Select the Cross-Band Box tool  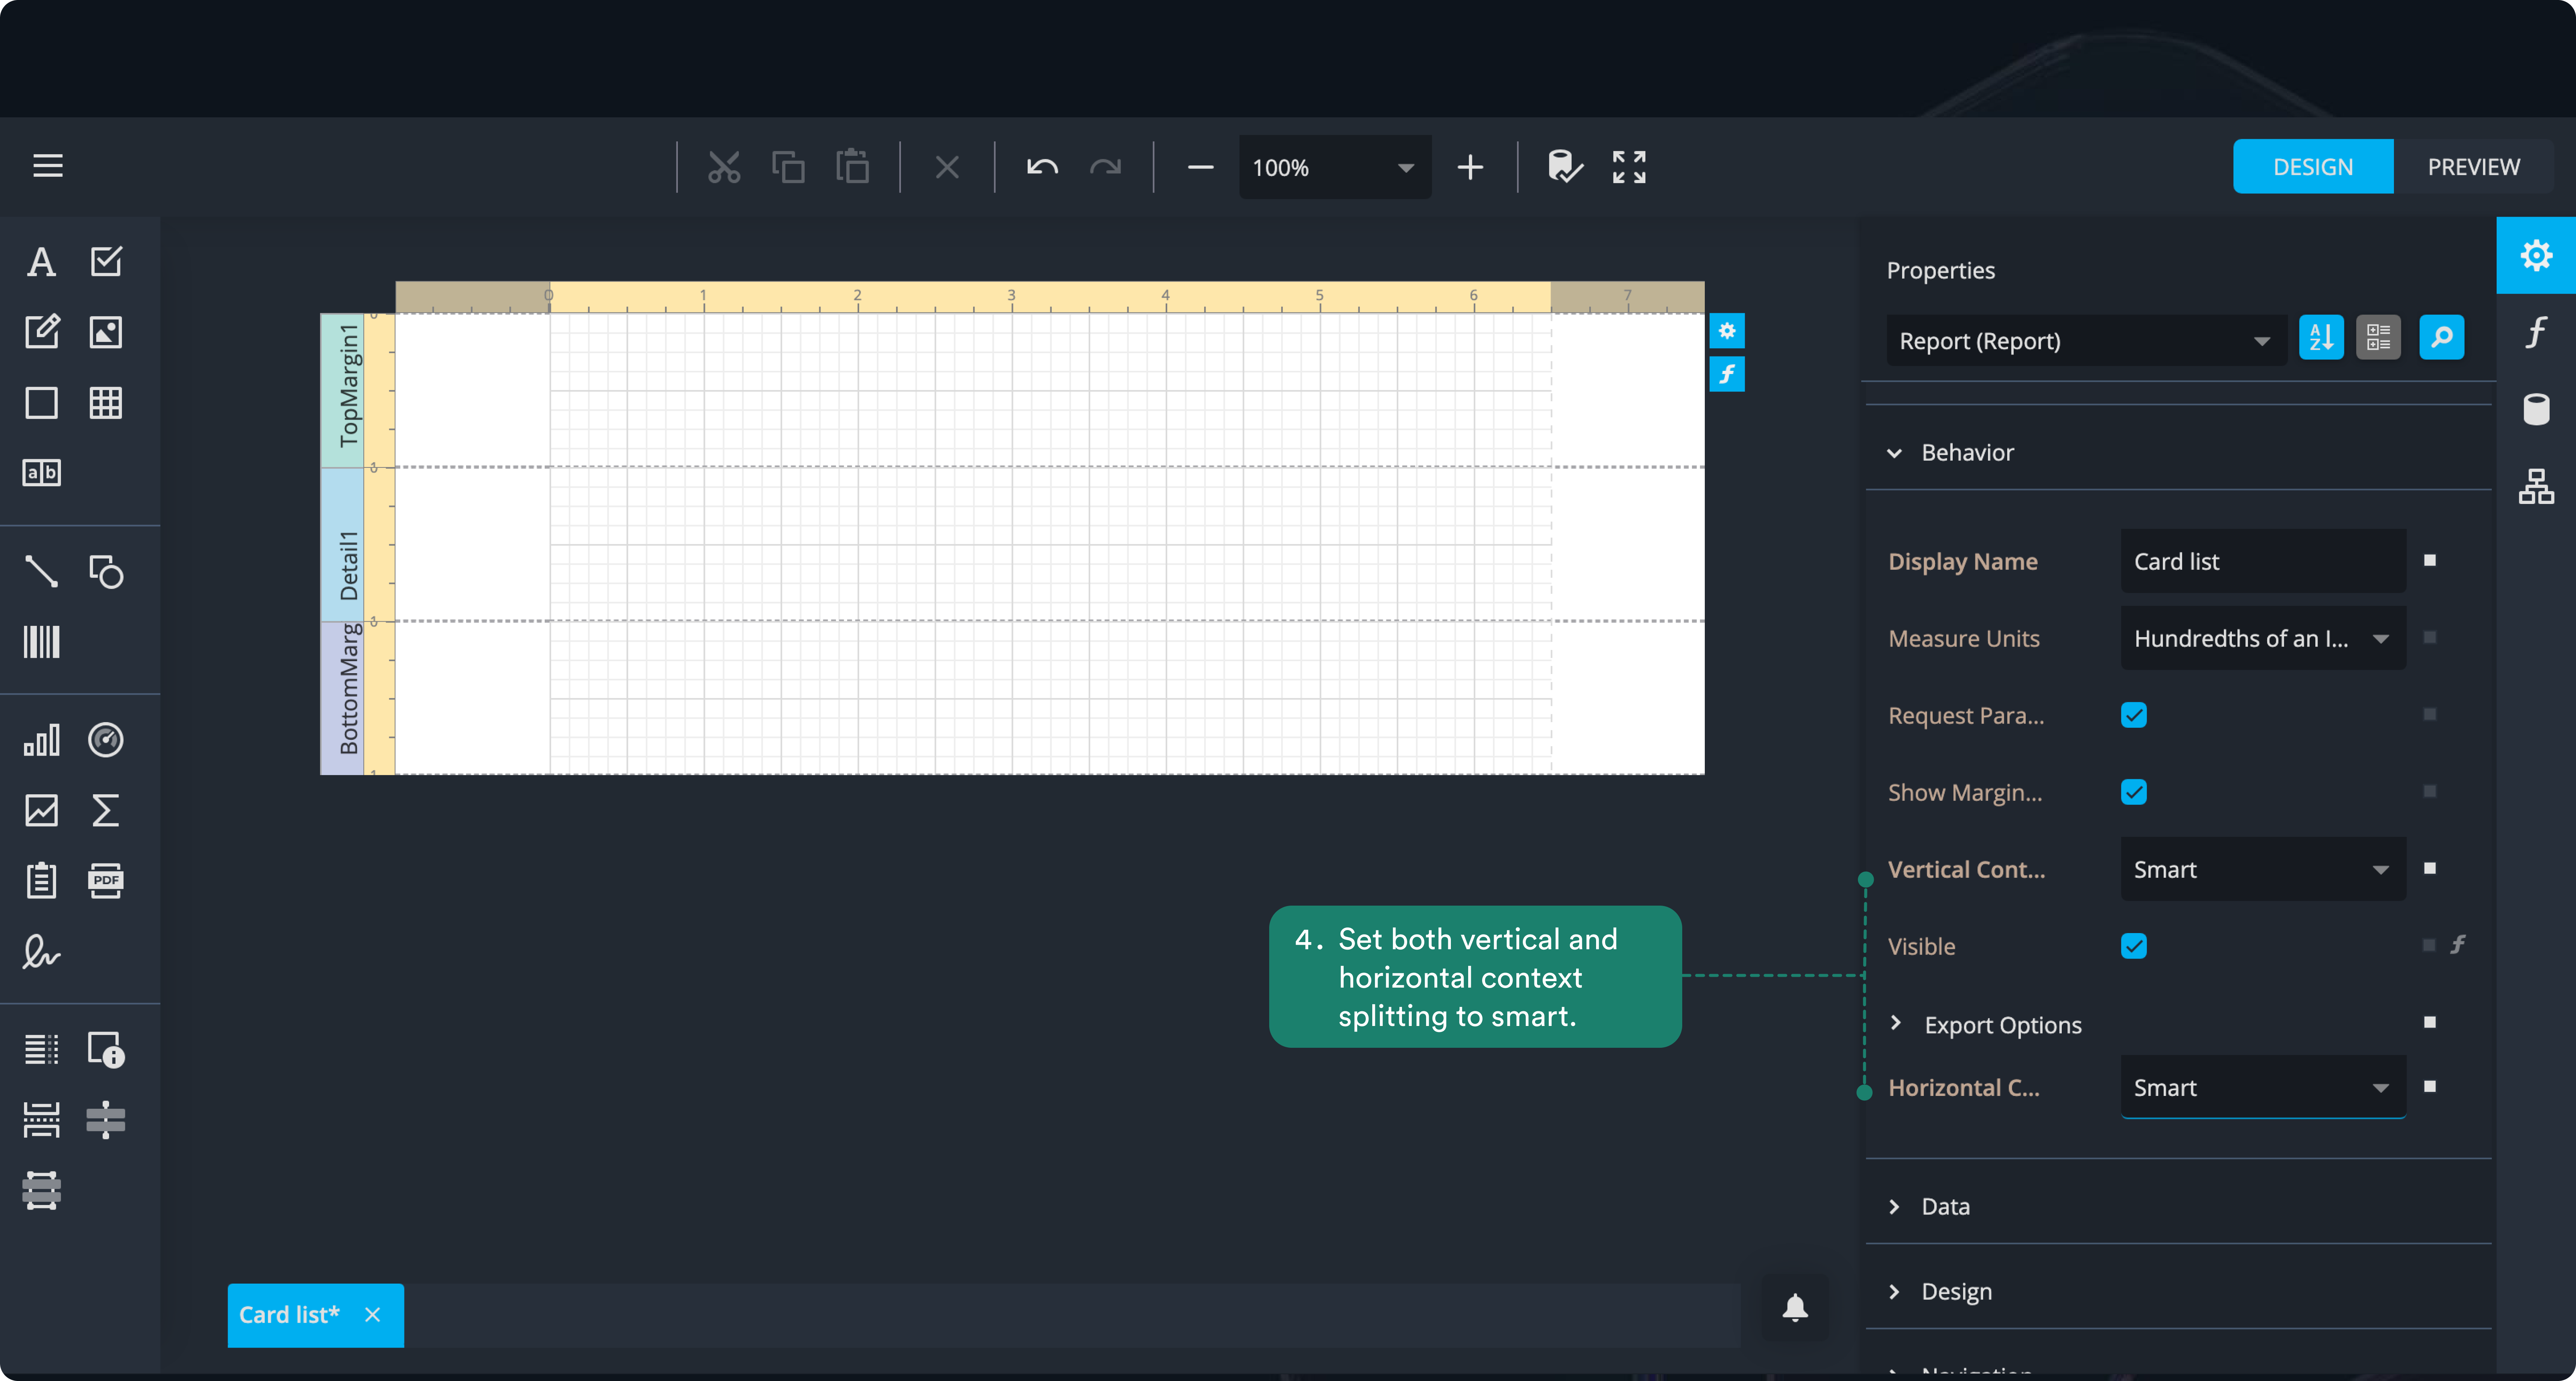click(x=41, y=1191)
